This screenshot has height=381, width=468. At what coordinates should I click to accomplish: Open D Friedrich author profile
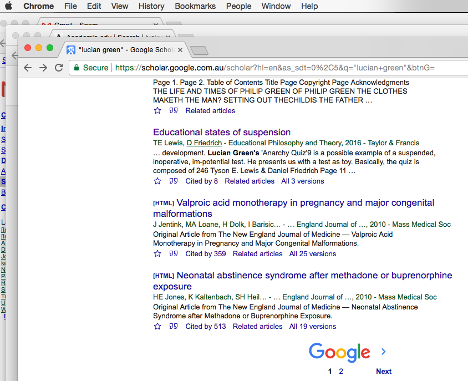point(204,143)
